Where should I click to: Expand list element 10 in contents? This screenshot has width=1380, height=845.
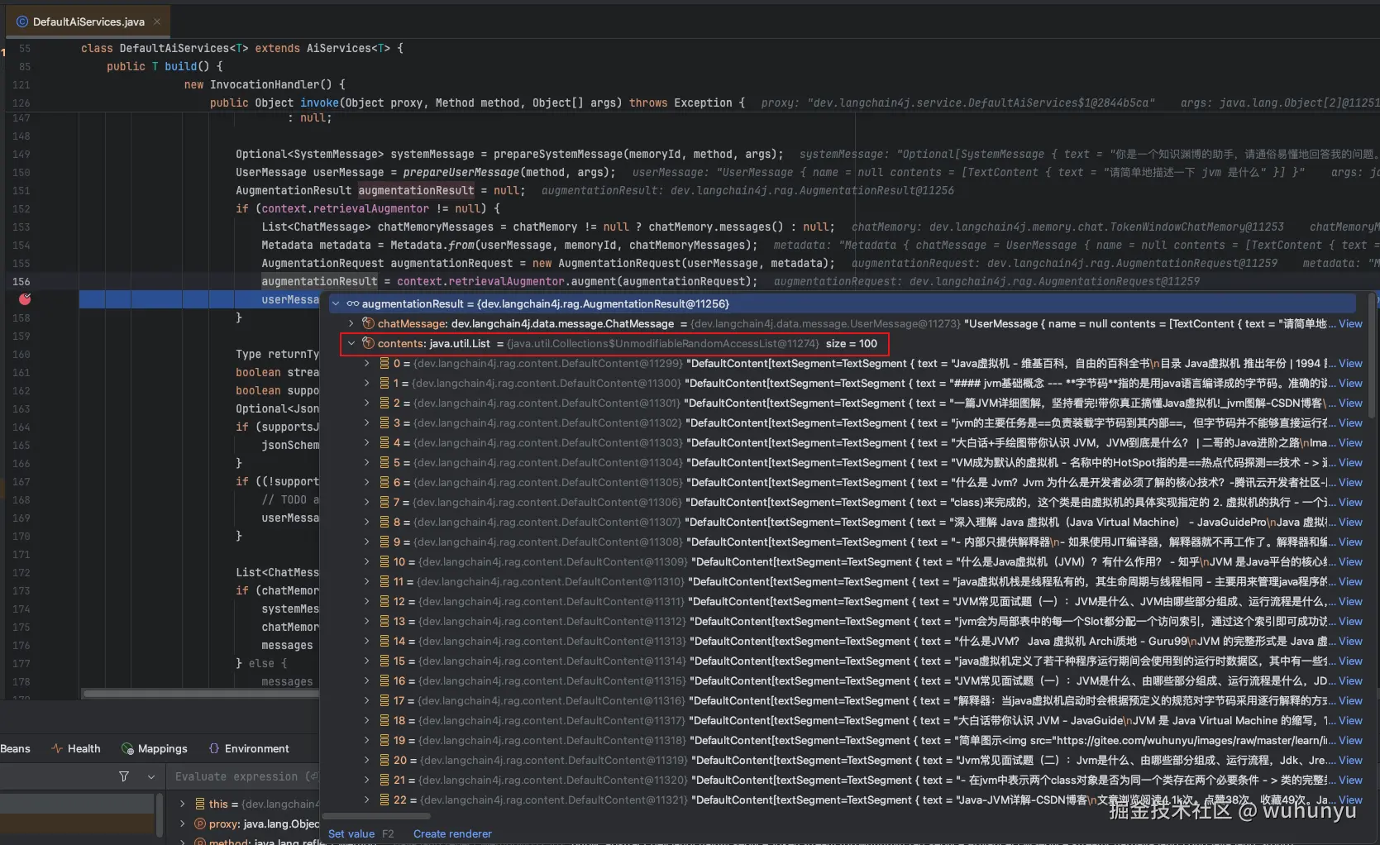pos(367,561)
